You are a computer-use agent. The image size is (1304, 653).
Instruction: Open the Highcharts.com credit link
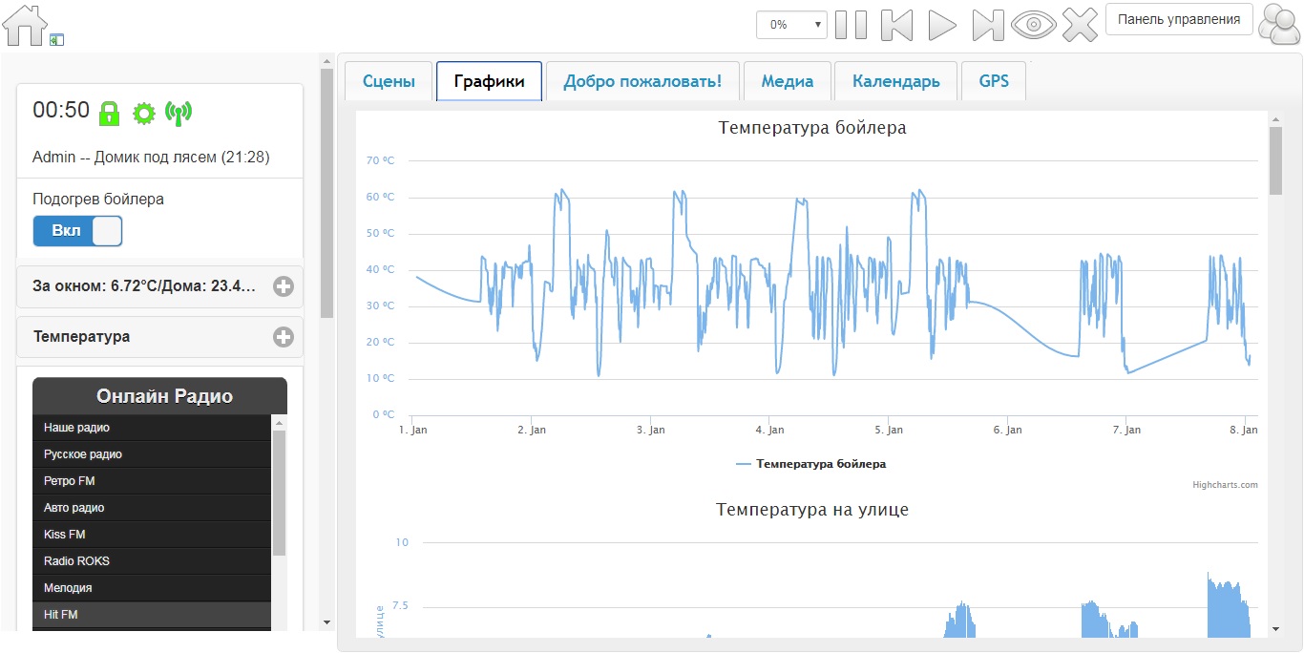[x=1225, y=485]
